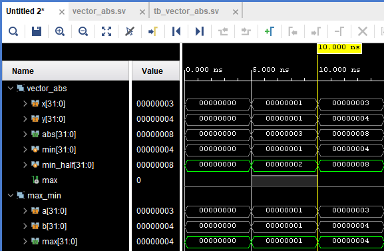Switch to the Untitled 2* tab

[25, 11]
